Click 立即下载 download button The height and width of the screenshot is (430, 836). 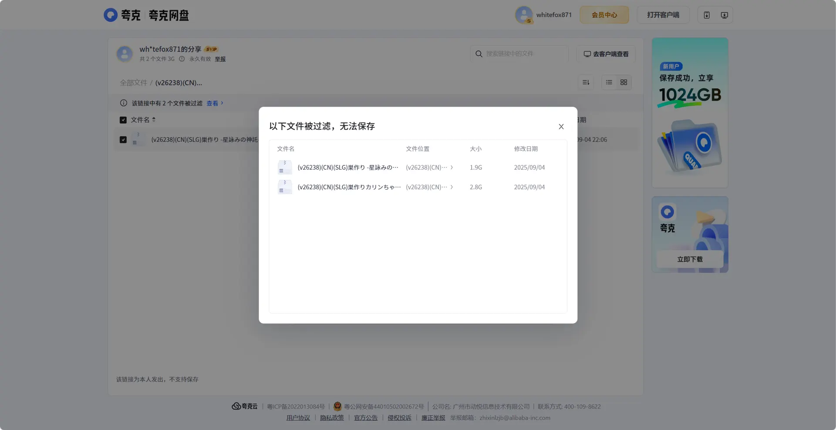pyautogui.click(x=690, y=259)
